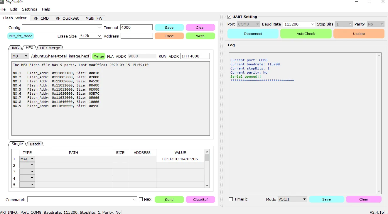Screen dimensions: 388x214
Task: Click the Address input field
Action: tap(137, 36)
